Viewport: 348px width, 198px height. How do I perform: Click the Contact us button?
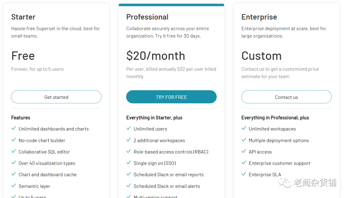pos(286,97)
